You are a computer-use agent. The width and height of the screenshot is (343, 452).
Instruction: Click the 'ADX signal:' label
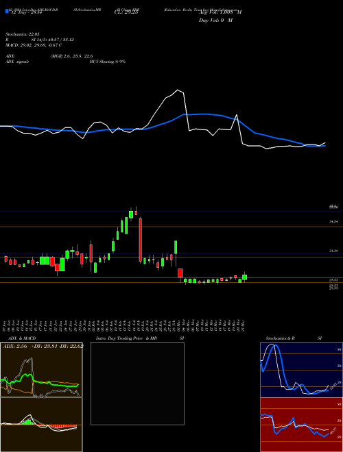(x=17, y=62)
